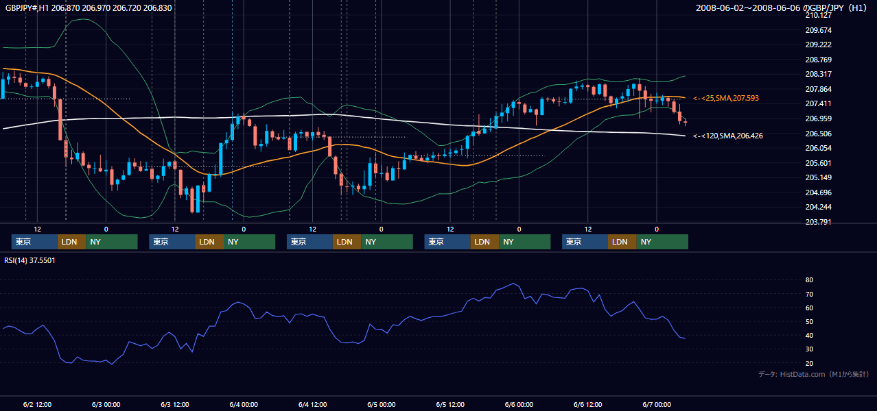This screenshot has height=411, width=877.
Task: Click the 6/5 12:00 time axis label
Action: [450, 404]
